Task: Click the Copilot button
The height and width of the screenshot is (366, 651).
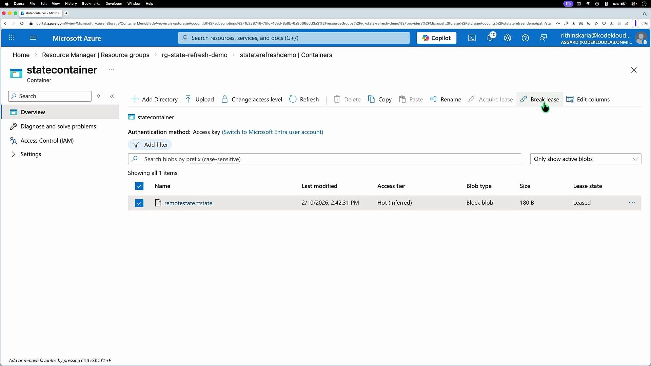Action: click(x=436, y=38)
